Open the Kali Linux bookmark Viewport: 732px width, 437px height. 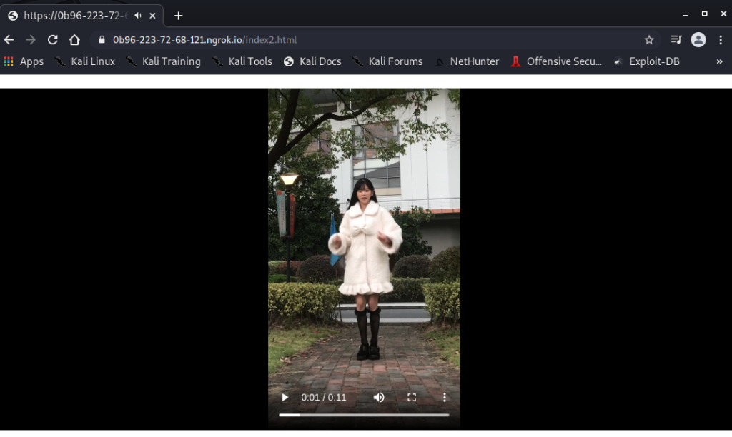(85, 61)
